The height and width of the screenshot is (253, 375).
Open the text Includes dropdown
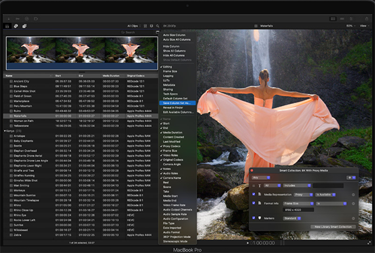pos(297,186)
